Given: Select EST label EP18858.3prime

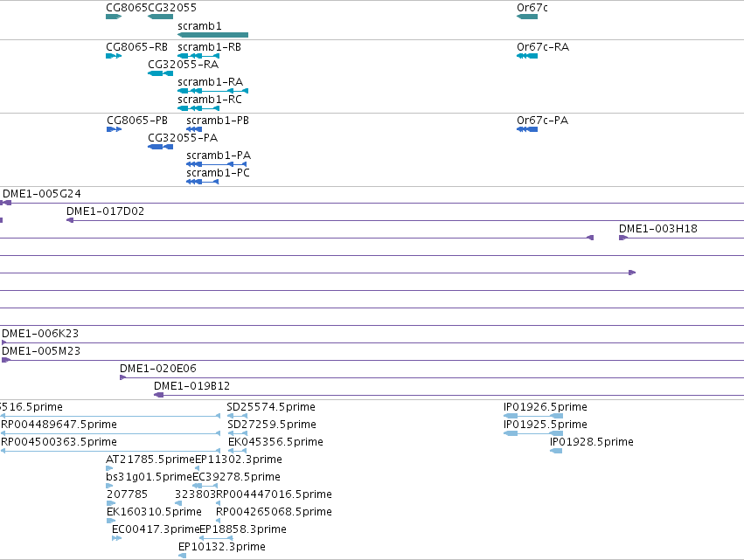Looking at the screenshot, I should (x=243, y=530).
